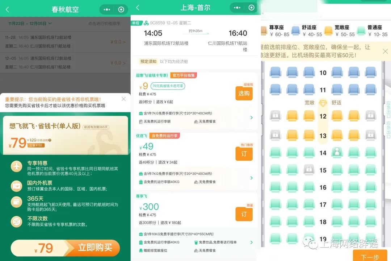Select leftmost green seat in row 14
Image resolution: width=391 pixels, height=261 pixels.
point(276,152)
